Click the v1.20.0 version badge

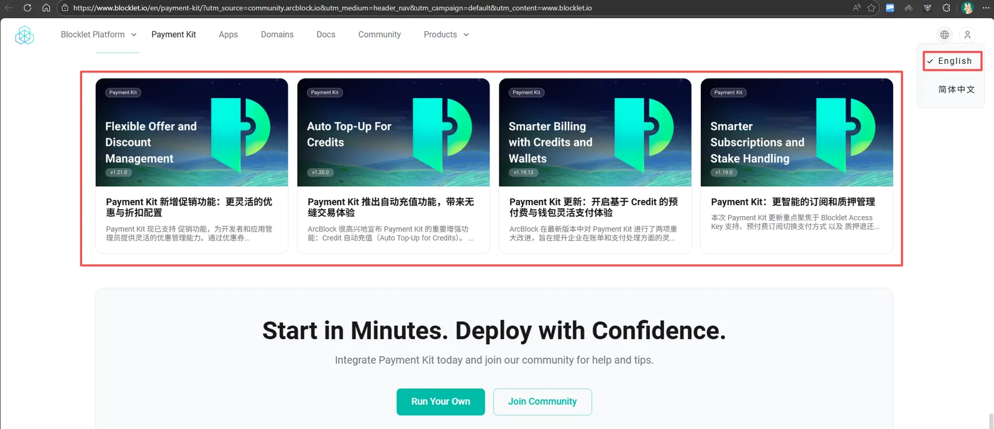coord(321,173)
